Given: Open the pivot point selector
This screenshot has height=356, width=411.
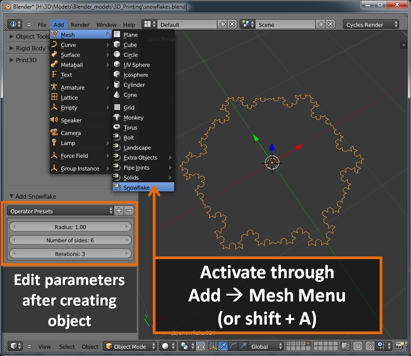Looking at the screenshot, I should pyautogui.click(x=187, y=346).
